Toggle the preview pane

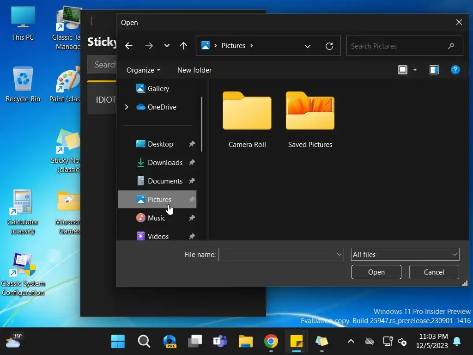(434, 70)
